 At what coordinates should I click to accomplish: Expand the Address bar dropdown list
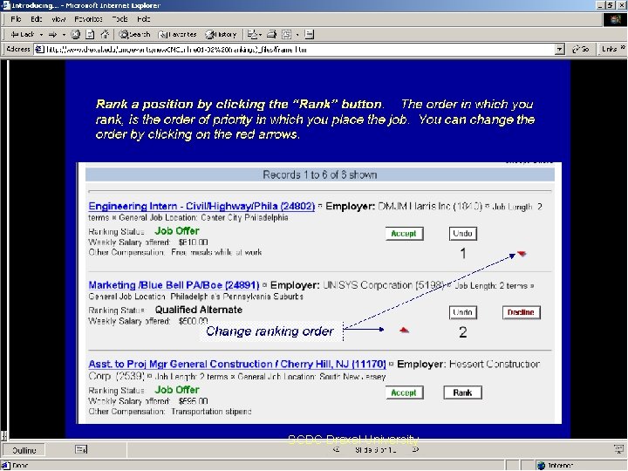[x=559, y=50]
